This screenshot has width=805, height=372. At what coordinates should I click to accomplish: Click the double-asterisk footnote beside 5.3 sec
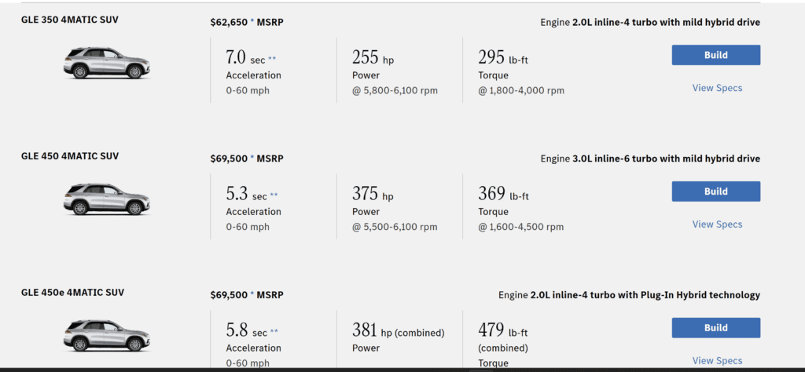(274, 195)
